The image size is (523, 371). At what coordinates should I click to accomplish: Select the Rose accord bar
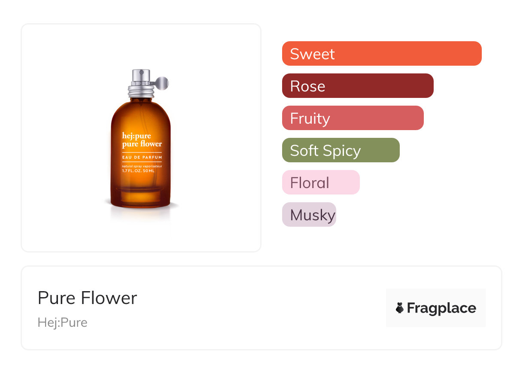357,86
